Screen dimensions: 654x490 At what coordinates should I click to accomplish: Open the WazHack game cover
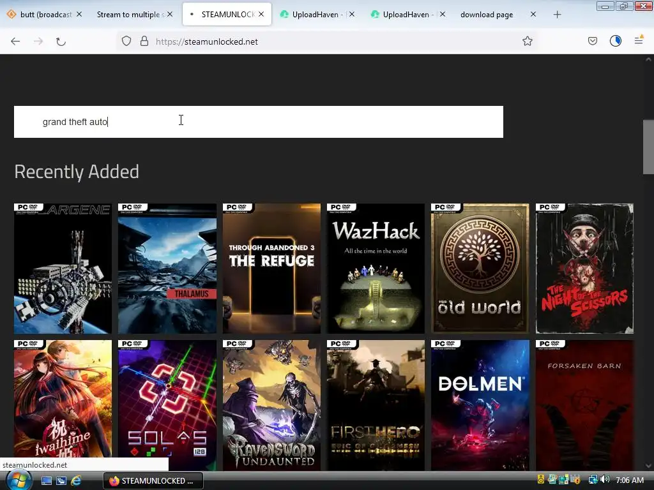(376, 269)
